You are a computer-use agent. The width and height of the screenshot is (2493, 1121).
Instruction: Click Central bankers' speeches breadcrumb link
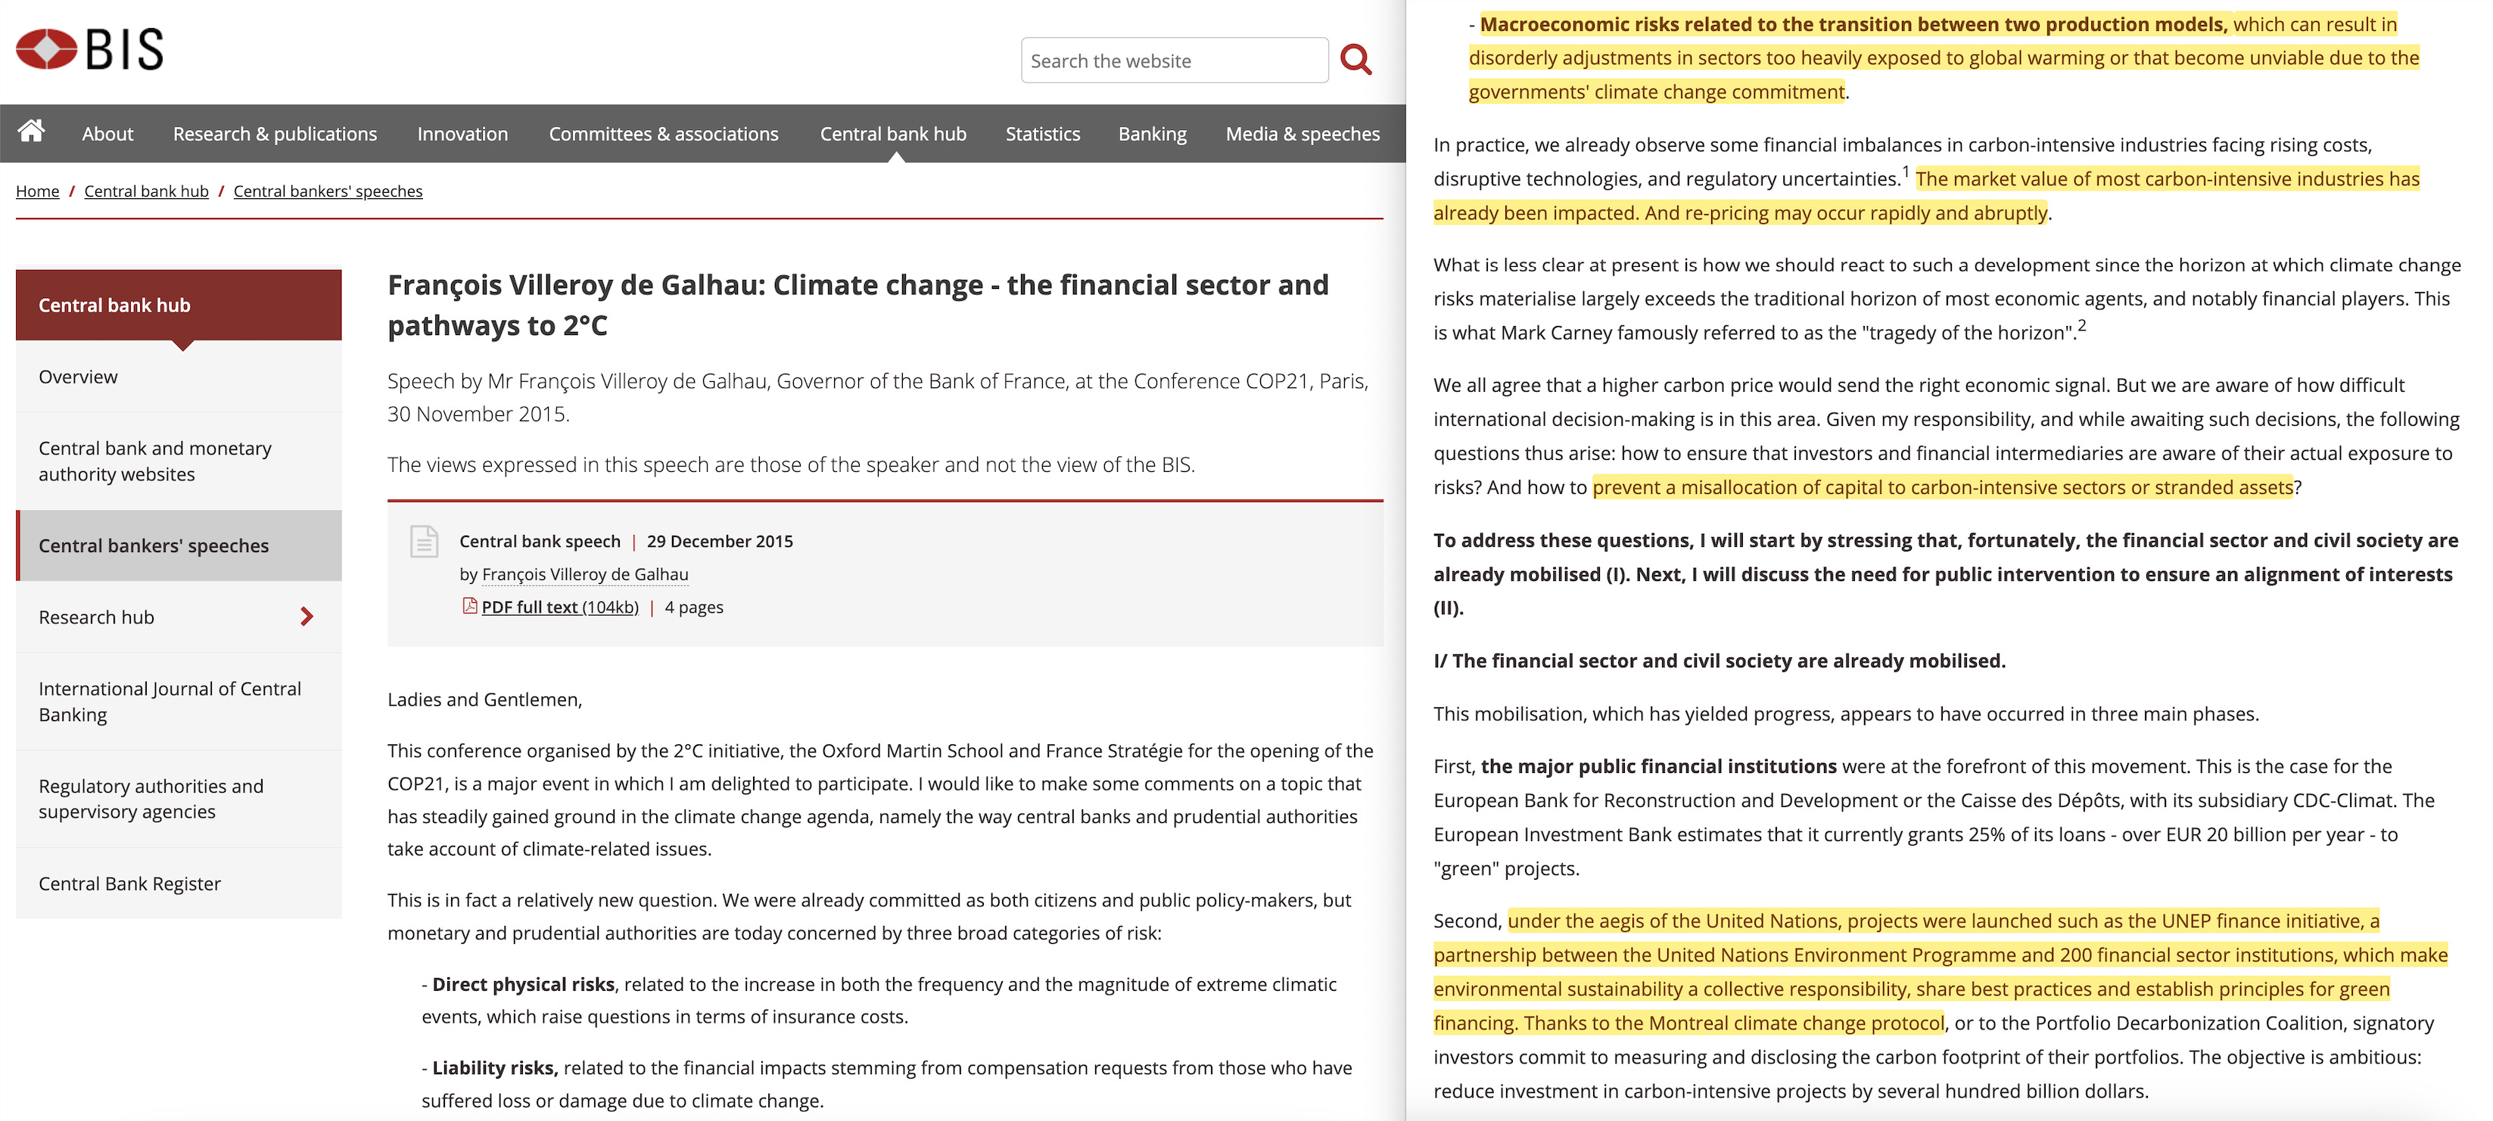coord(327,191)
